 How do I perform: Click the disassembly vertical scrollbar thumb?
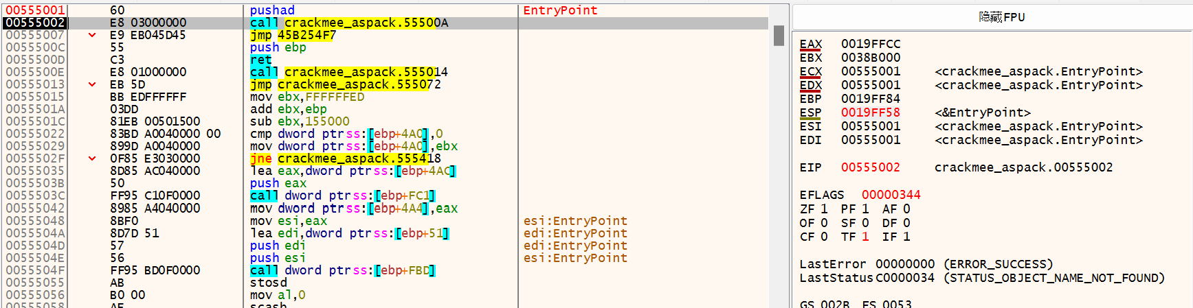point(779,35)
